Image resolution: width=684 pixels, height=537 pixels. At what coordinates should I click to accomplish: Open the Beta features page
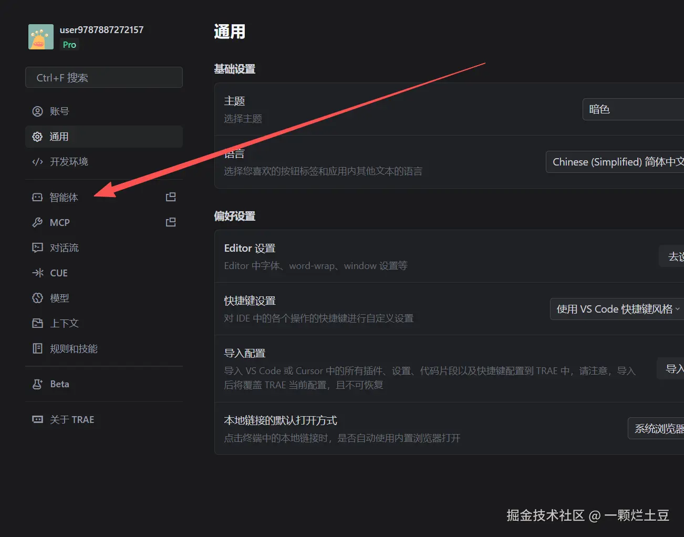[104, 384]
